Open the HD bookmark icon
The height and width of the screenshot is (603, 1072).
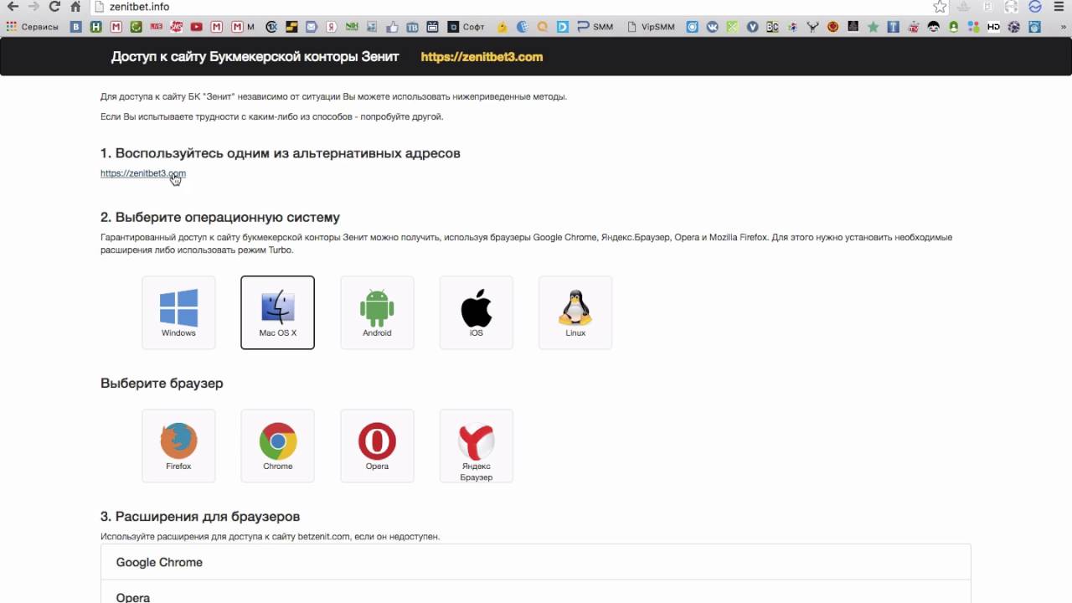[993, 27]
